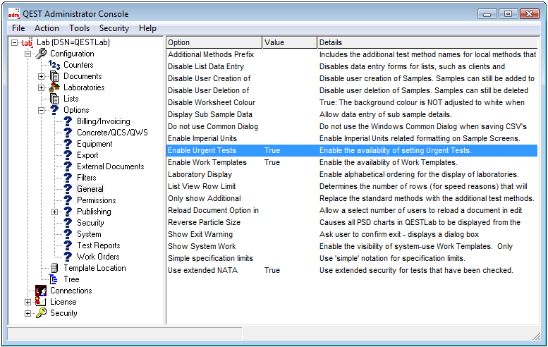
Task: Click the wrench icon beside Configuration
Action: (41, 54)
